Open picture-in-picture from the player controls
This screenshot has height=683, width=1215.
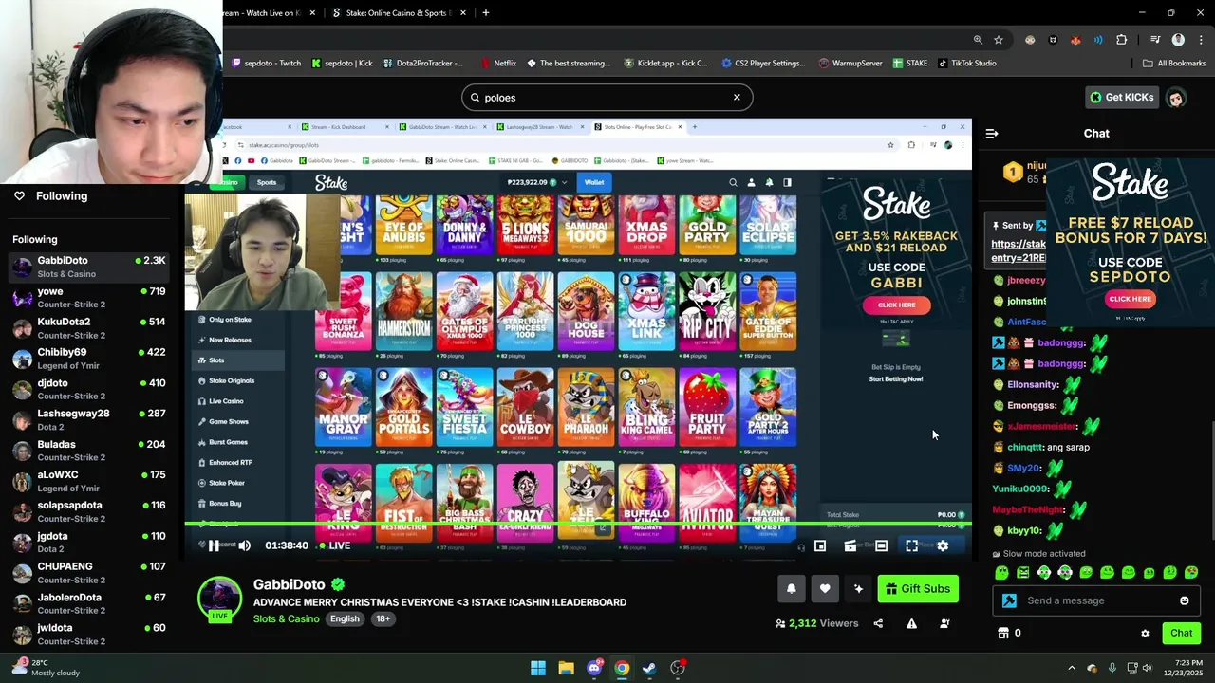820,545
